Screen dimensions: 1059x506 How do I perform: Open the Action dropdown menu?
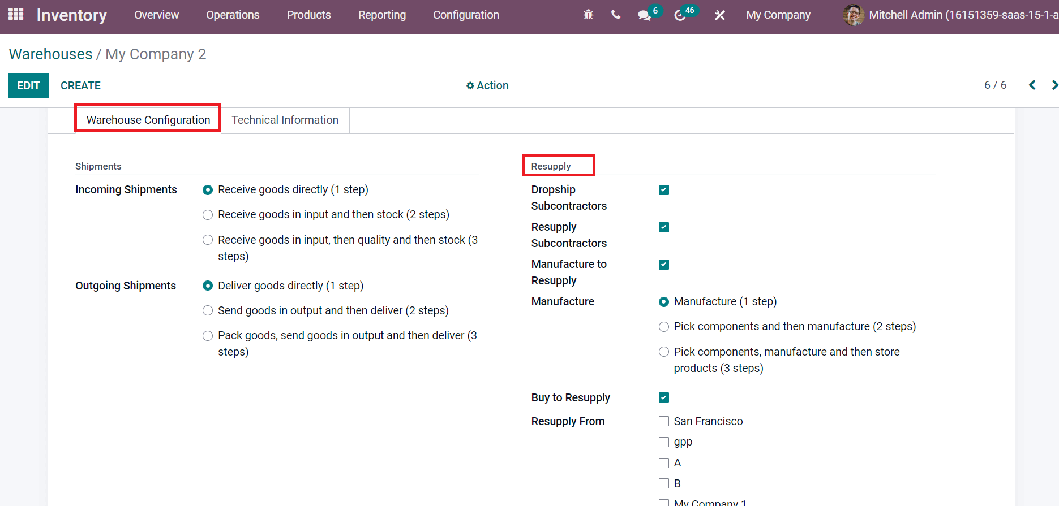tap(487, 85)
